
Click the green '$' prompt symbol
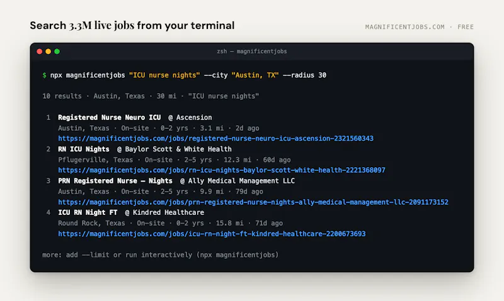click(44, 75)
